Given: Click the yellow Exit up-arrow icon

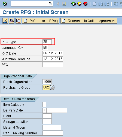Looking at the screenshot, I should click(80, 4).
